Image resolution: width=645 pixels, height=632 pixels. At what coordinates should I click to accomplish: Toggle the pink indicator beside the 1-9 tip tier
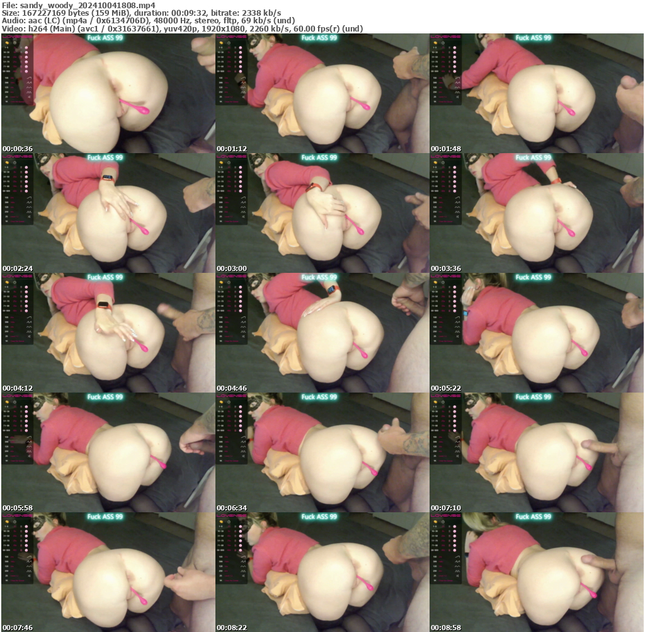(26, 48)
